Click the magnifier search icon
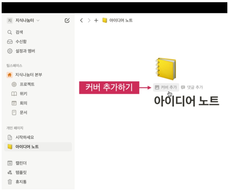229x191 pixels. 10,32
